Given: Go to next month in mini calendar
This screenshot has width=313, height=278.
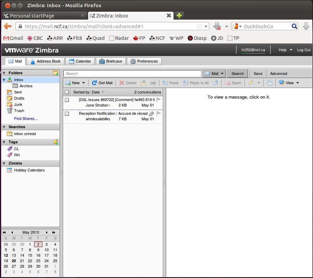Looking at the screenshot, I should point(47,232).
